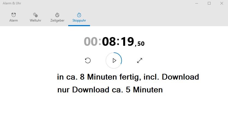Click the greyed-out 00 hours digits
The width and height of the screenshot is (228, 115).
pos(91,41)
